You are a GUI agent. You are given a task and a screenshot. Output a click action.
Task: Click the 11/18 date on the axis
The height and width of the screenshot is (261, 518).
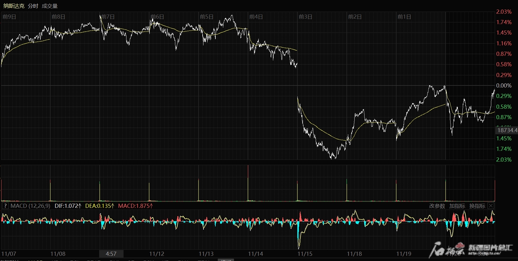354,254
